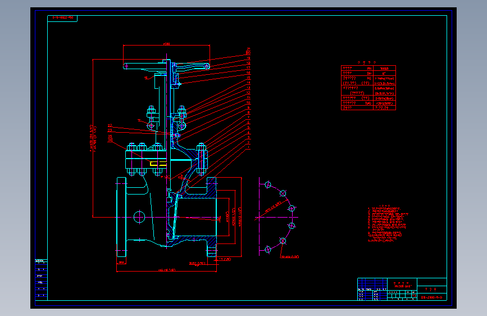Select part balloon number 7

pos(248,118)
